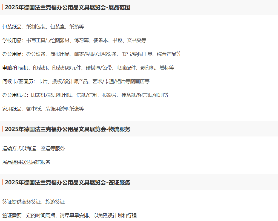This screenshot has height=221, width=278.
Task: Click the line 签证需要一定的时间周期
Action: coord(70,216)
